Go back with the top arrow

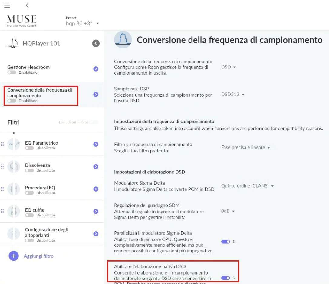27,5
